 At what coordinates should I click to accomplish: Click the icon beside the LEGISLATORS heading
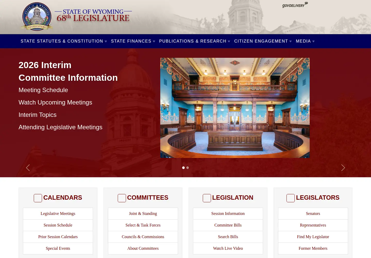291,198
